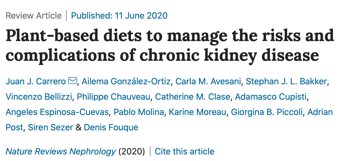Click the Published 11 June 2020 date link
The height and width of the screenshot is (161, 359).
coord(119,16)
